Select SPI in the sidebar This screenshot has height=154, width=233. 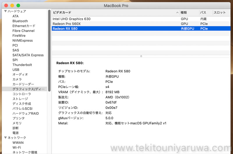point(15,60)
